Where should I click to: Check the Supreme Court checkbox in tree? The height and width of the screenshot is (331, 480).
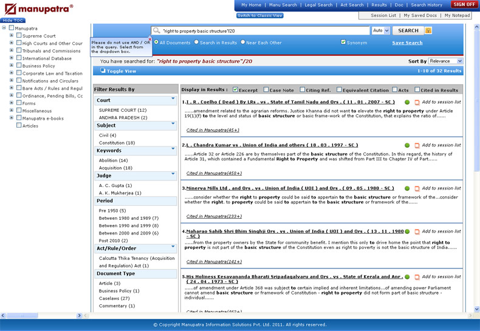[19, 35]
